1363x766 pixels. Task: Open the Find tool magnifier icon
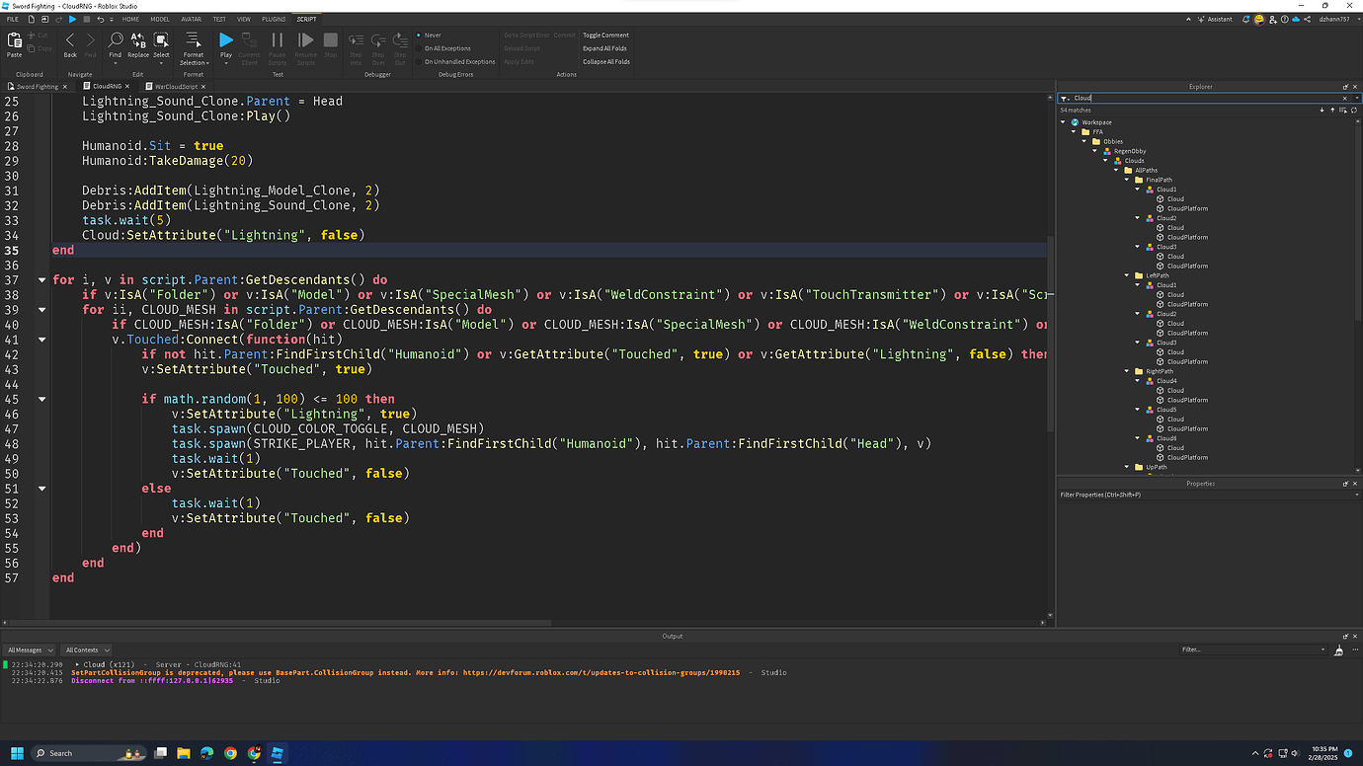coord(116,40)
